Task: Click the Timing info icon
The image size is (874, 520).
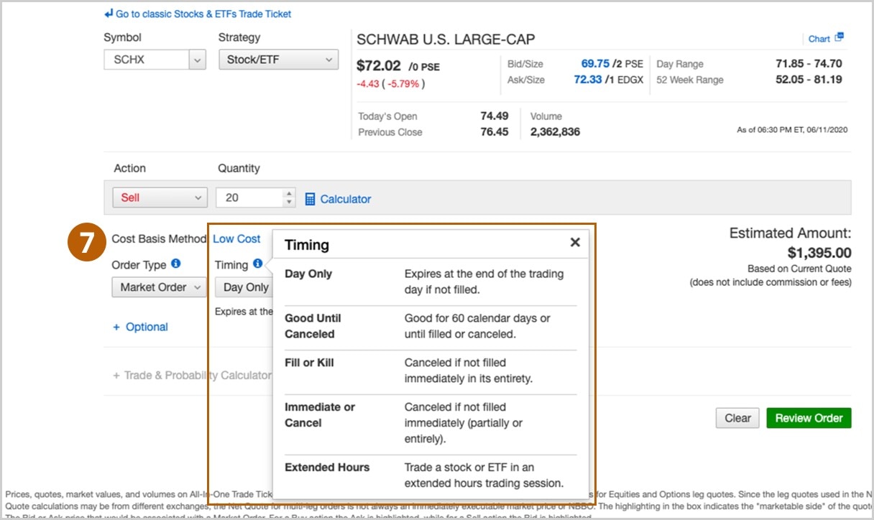Action: tap(257, 264)
